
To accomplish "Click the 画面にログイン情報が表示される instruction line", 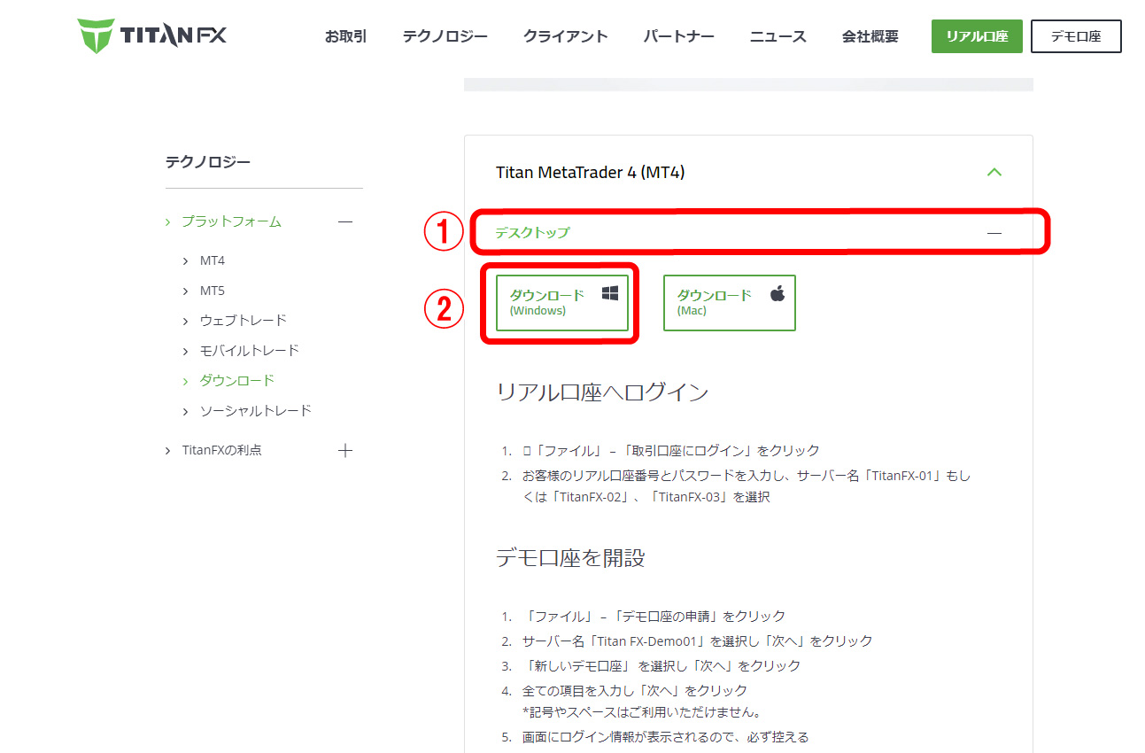I will click(666, 736).
